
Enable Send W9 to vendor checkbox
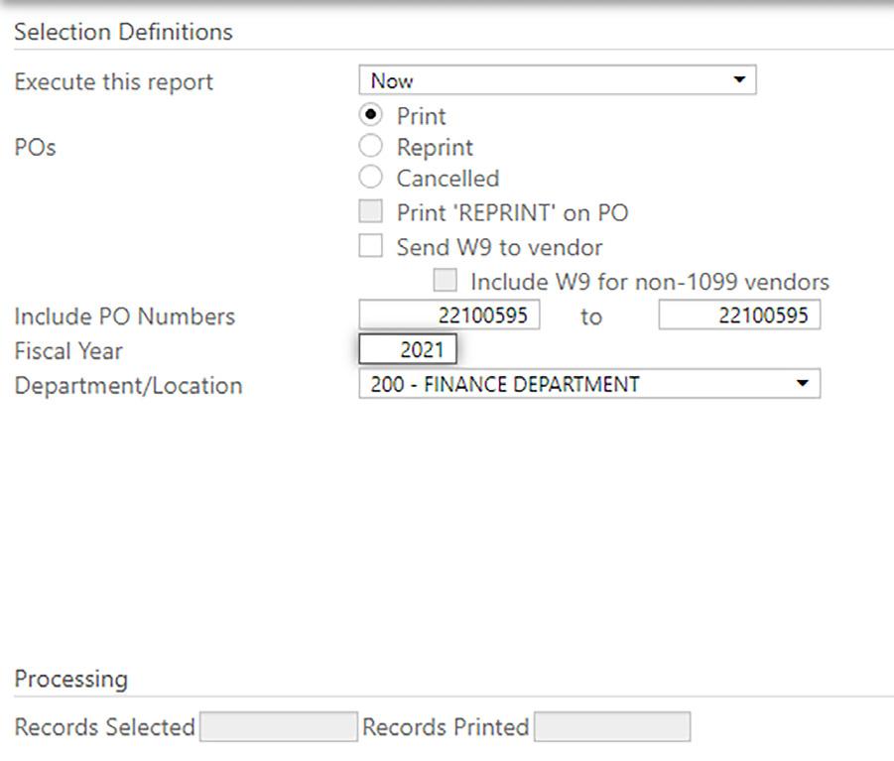tap(371, 246)
